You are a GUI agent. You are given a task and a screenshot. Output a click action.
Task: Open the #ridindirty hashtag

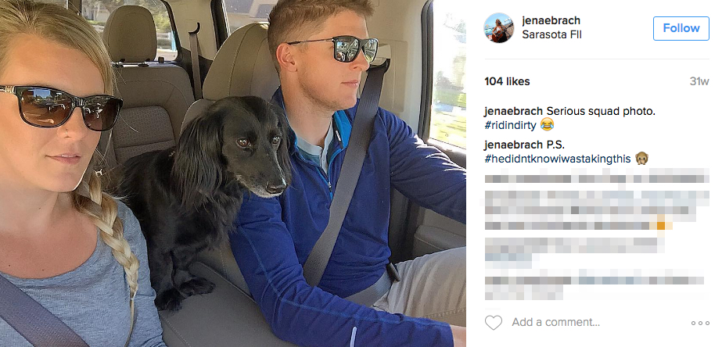click(x=511, y=125)
